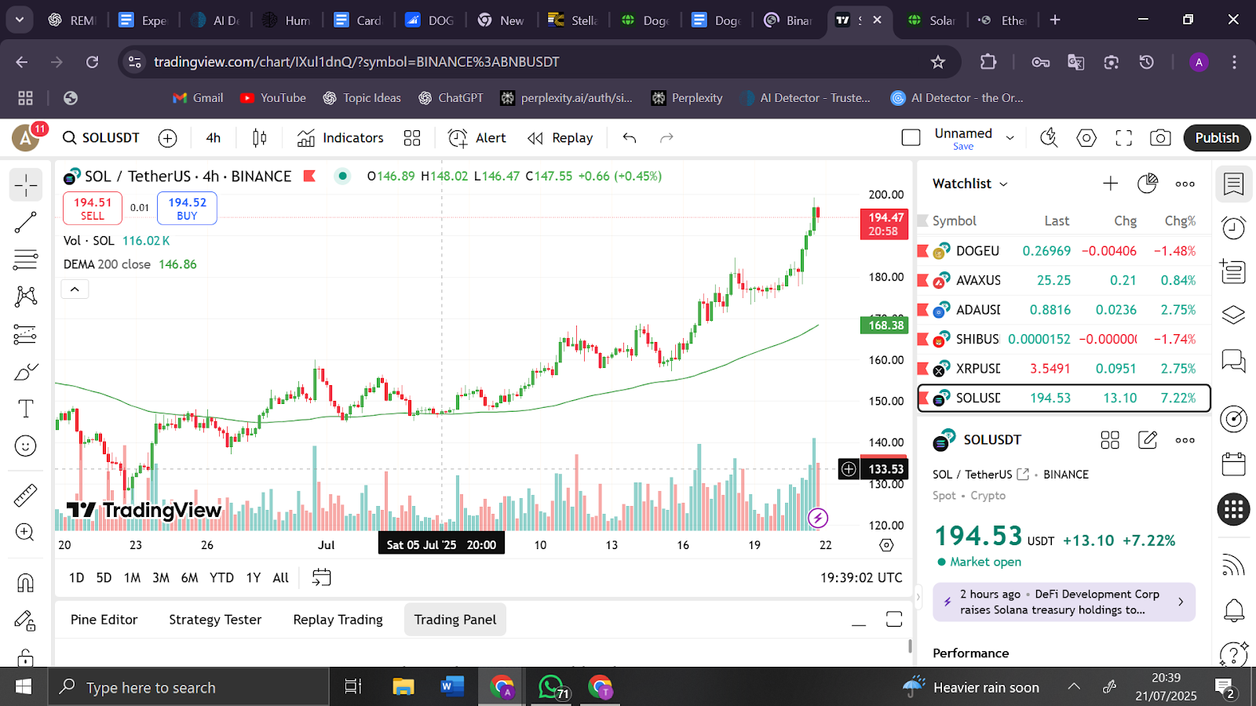Open the Indicators dialog
The height and width of the screenshot is (706, 1256).
[341, 138]
